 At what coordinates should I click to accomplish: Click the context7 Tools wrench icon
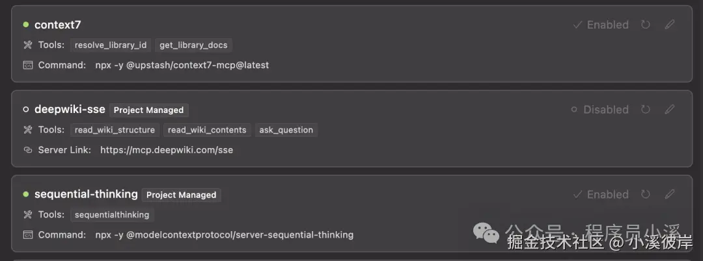pos(27,45)
